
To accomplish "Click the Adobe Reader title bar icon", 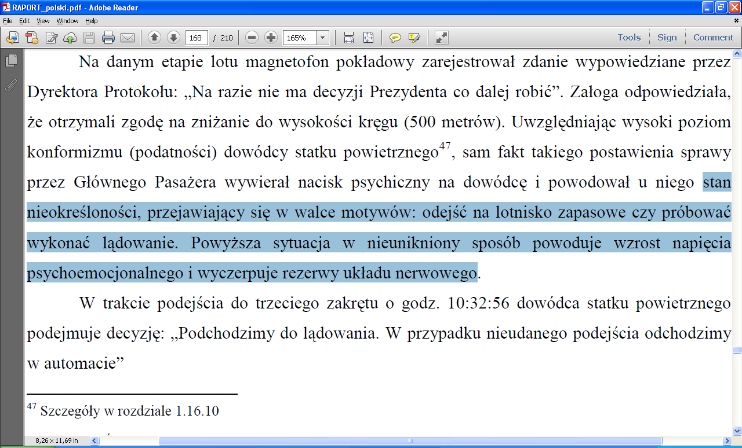I will pyautogui.click(x=6, y=7).
